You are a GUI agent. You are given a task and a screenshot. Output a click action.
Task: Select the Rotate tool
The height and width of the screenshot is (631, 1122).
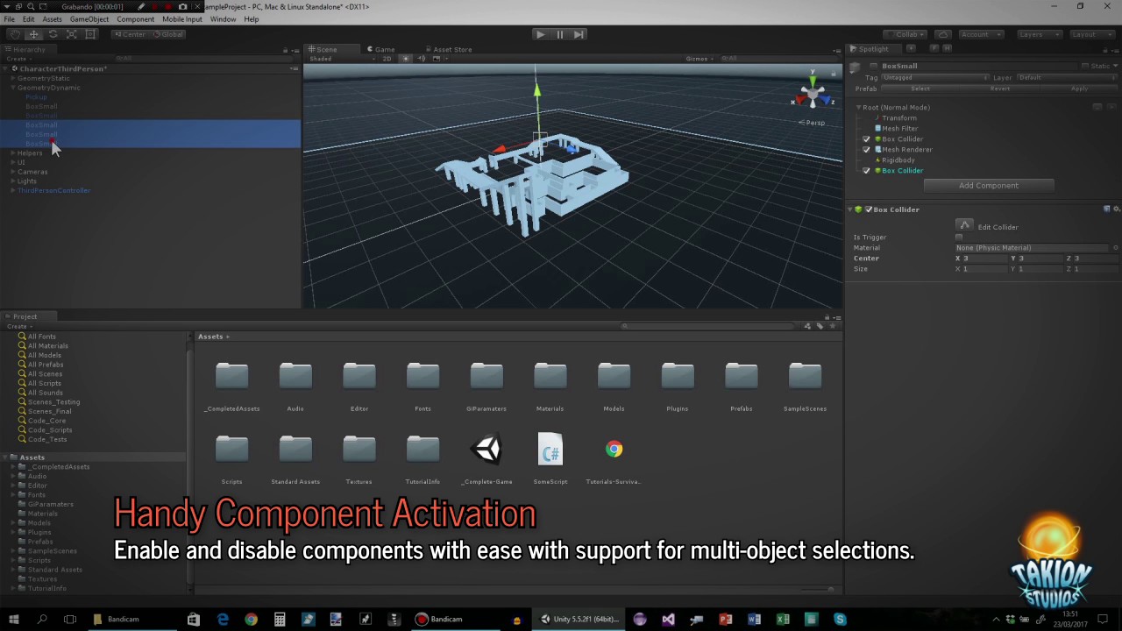pyautogui.click(x=53, y=34)
